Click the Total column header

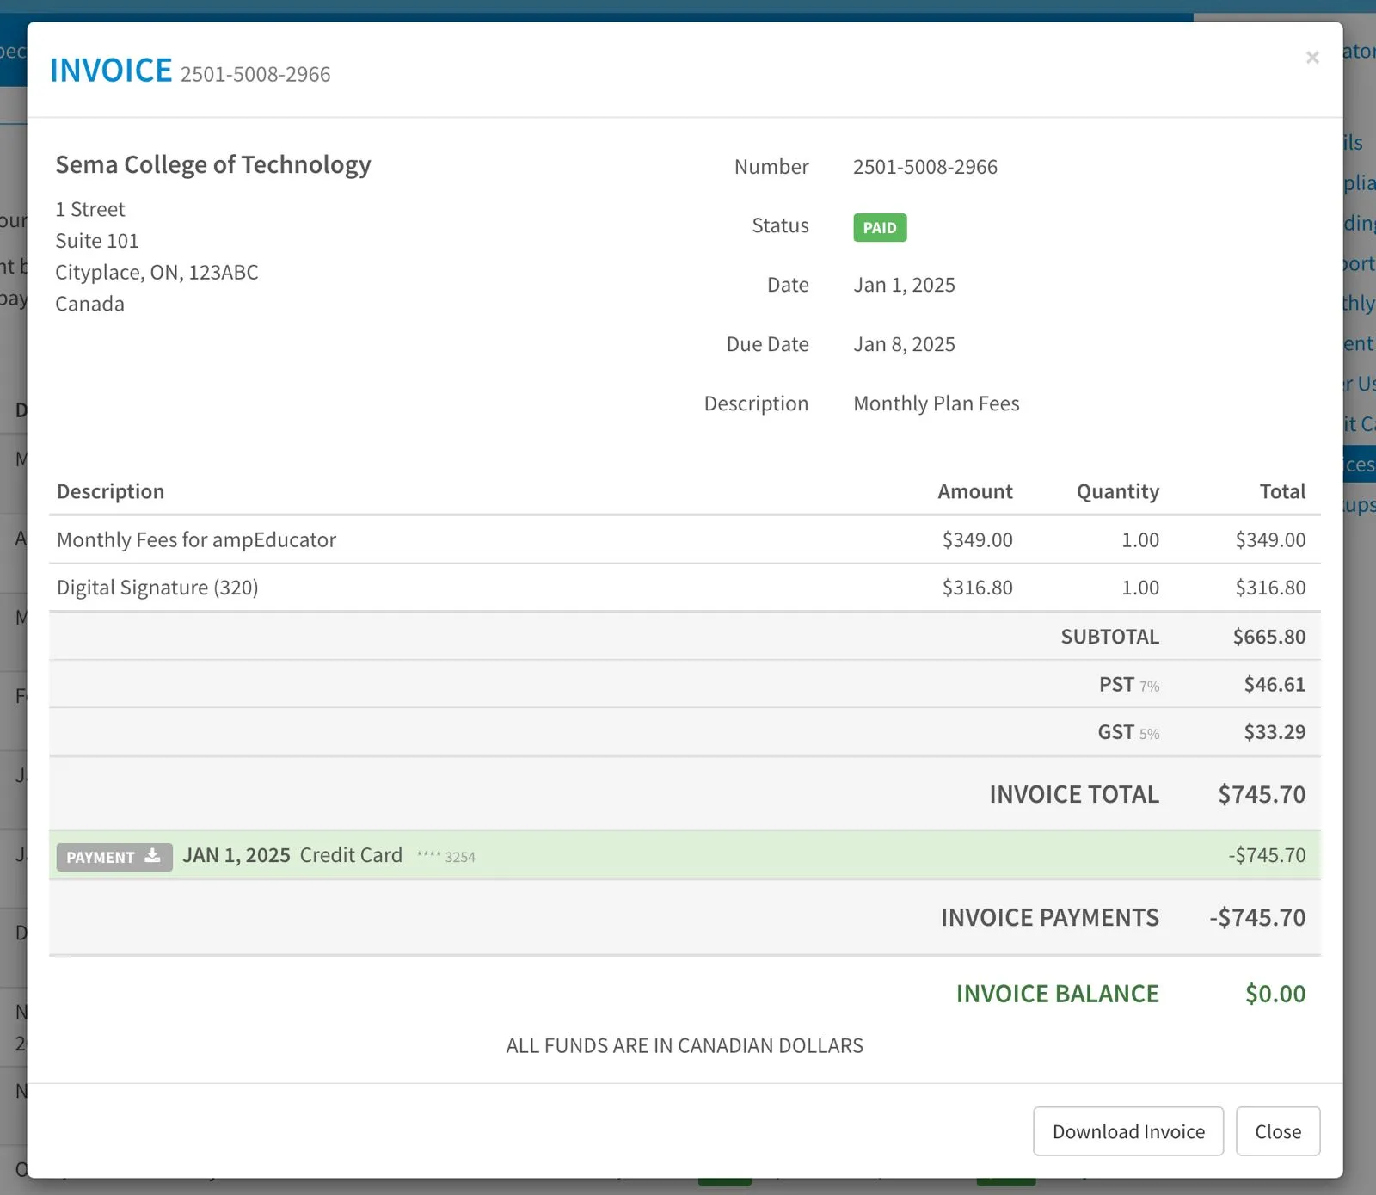pos(1282,491)
